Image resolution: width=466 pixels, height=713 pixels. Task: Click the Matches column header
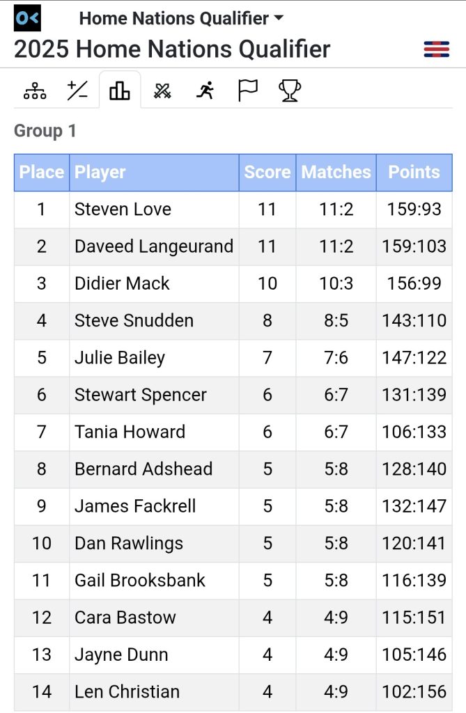336,173
